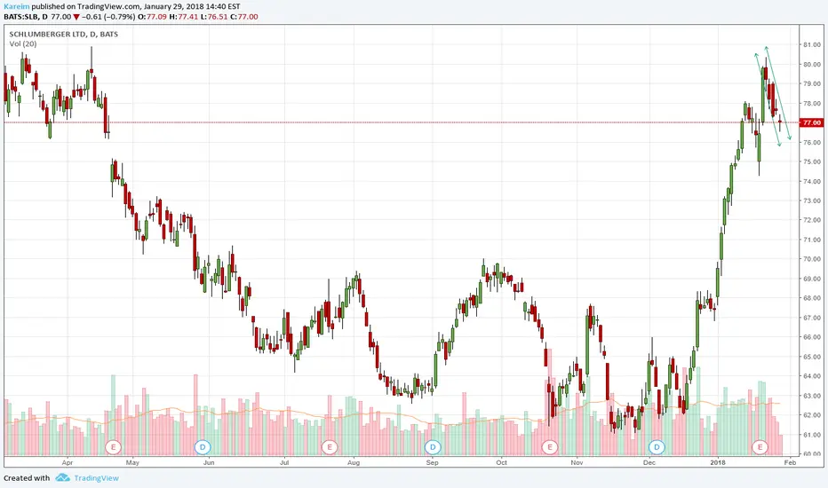Screen dimensions: 828x488
Task: Click the H:77.41 high value
Action: pyautogui.click(x=184, y=16)
